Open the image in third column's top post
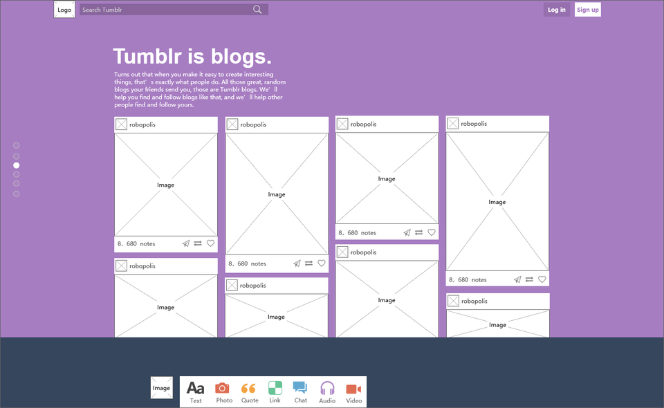 point(387,178)
